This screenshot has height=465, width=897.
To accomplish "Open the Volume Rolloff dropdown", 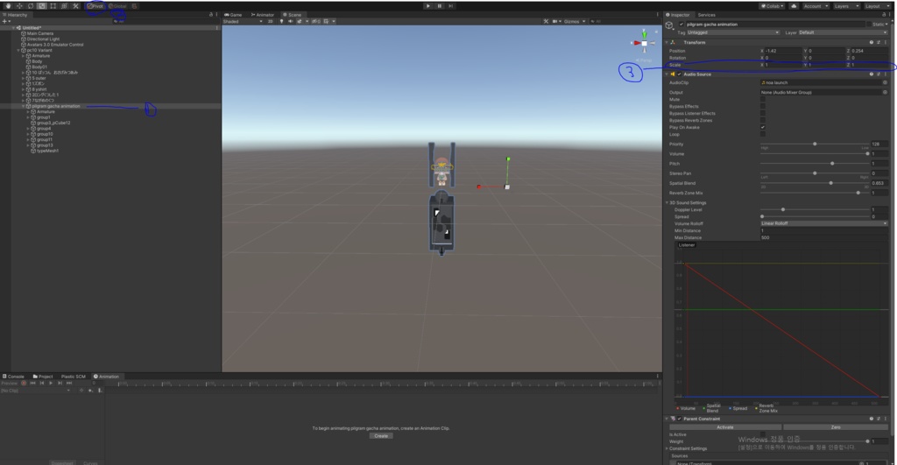I will coord(823,223).
